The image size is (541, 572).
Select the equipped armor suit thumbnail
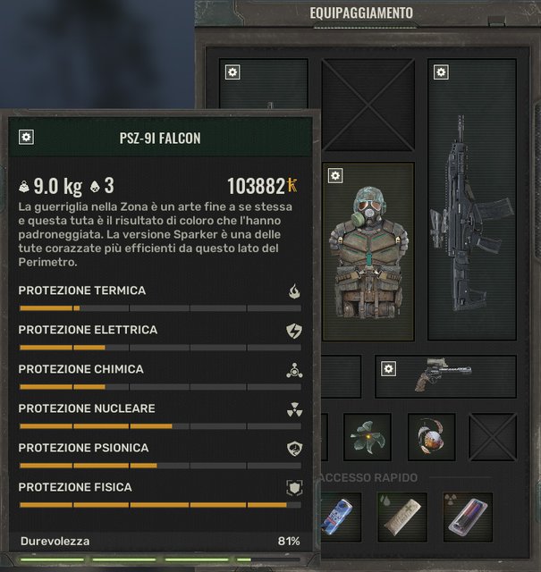pos(368,252)
